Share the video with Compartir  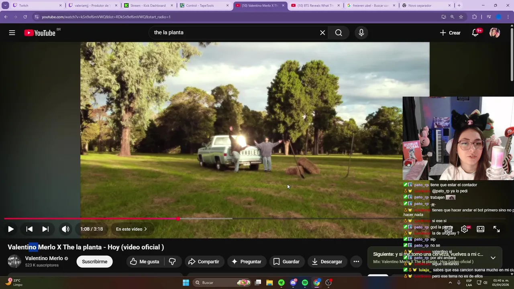[204, 262]
